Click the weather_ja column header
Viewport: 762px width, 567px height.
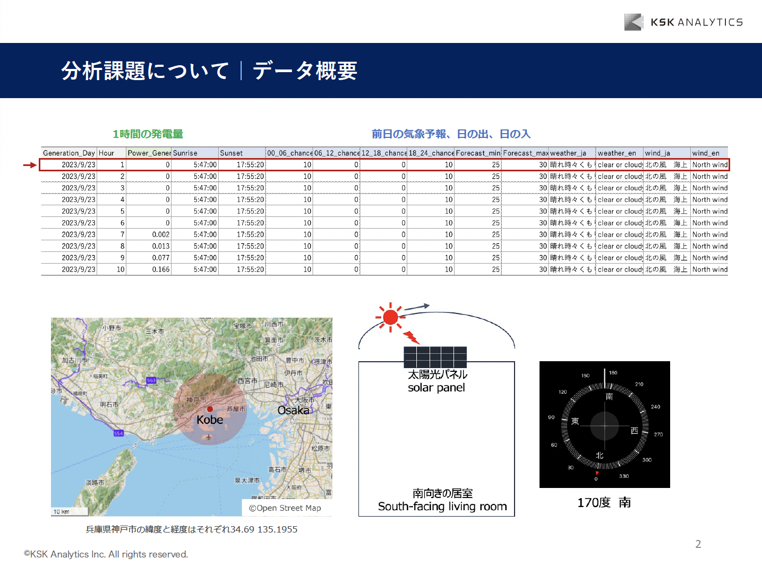(572, 153)
